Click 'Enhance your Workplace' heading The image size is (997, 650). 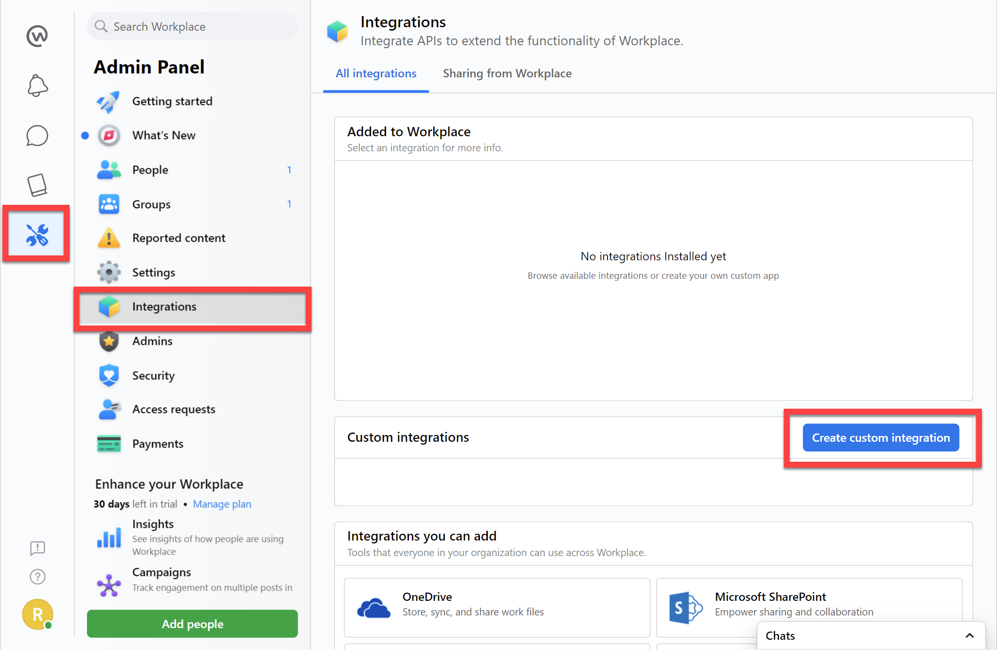point(169,484)
